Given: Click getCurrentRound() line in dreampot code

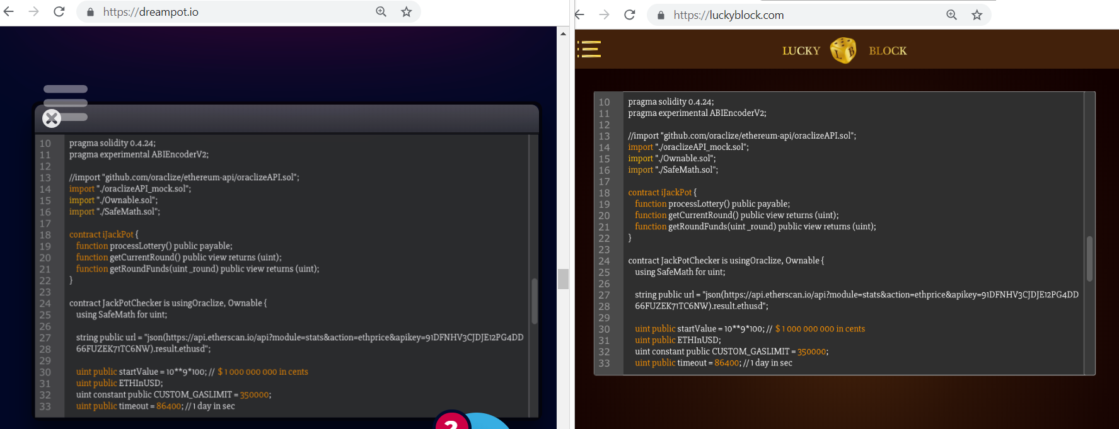Looking at the screenshot, I should (x=179, y=257).
